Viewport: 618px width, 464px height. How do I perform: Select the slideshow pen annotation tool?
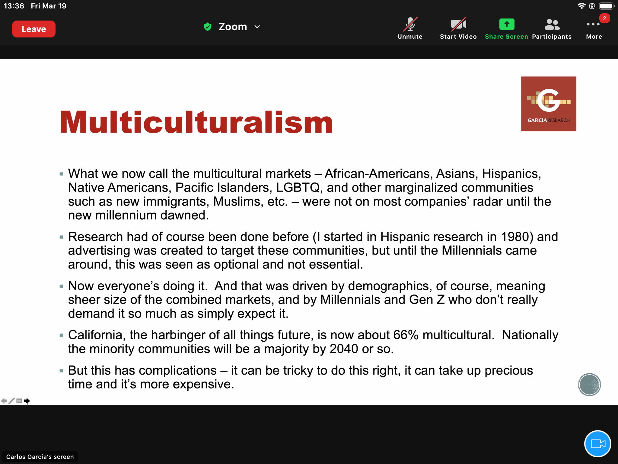tap(11, 401)
